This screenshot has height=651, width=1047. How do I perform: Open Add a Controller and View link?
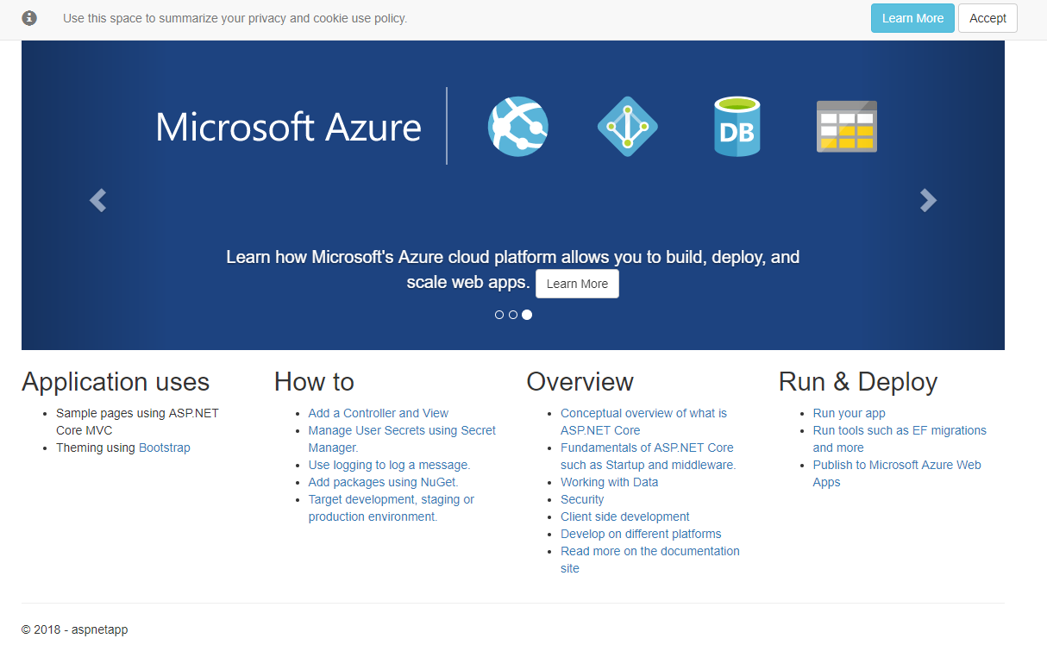(x=379, y=413)
